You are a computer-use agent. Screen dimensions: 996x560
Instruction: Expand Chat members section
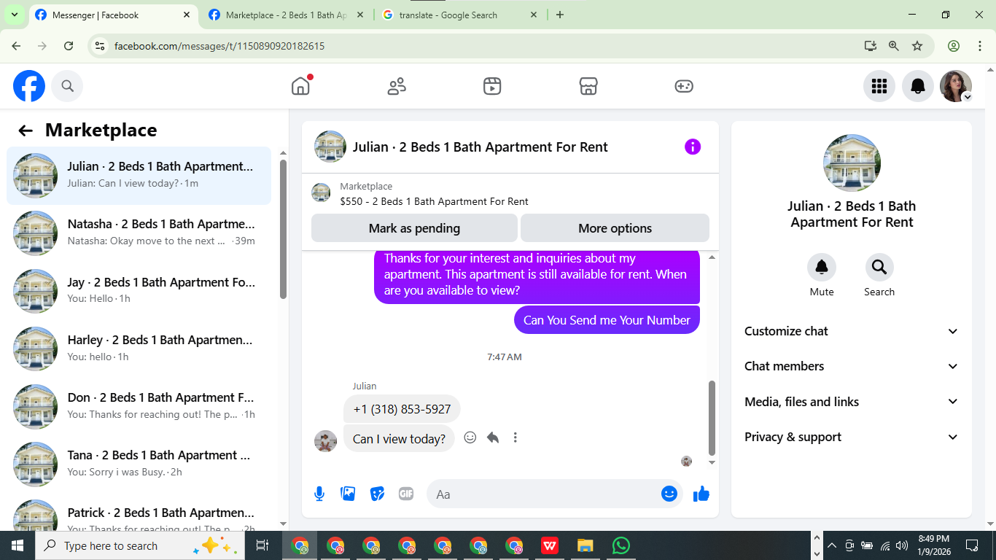[851, 366]
